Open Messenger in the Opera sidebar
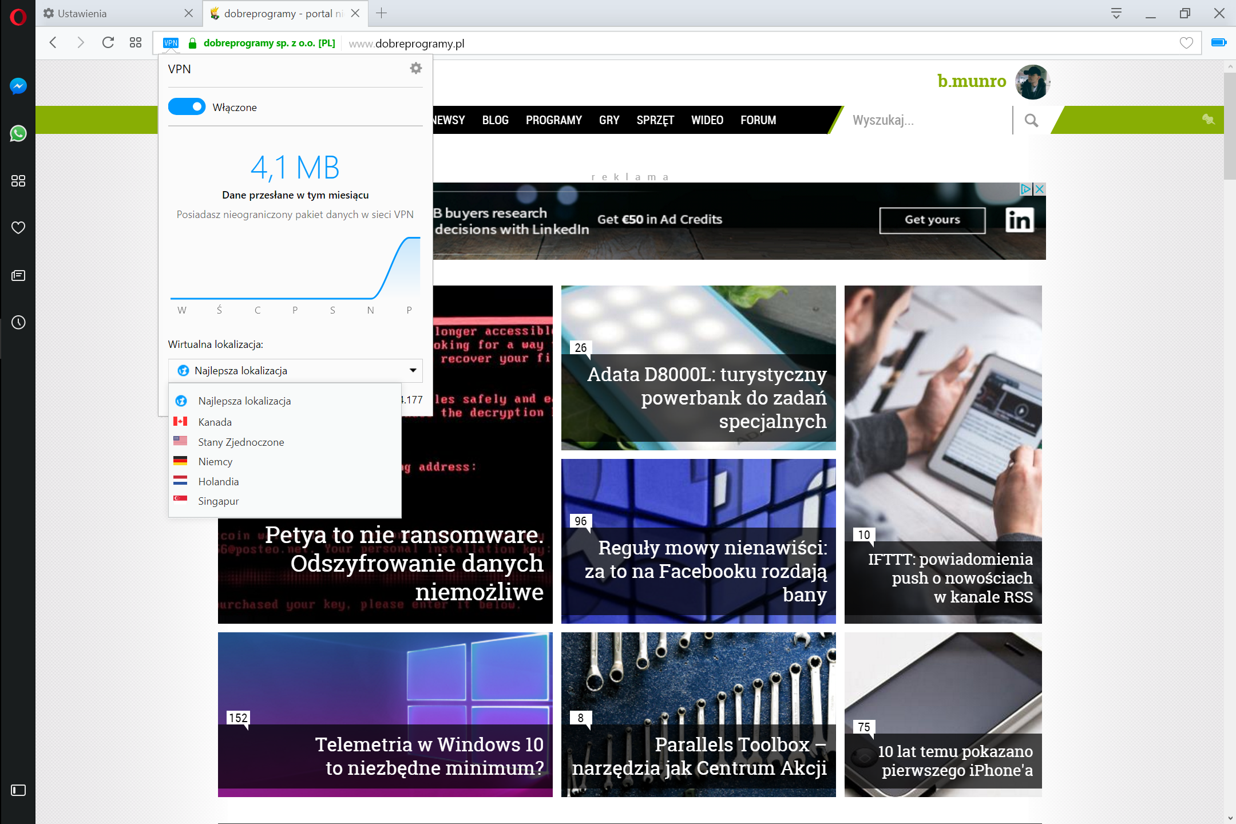The width and height of the screenshot is (1236, 824). (18, 86)
